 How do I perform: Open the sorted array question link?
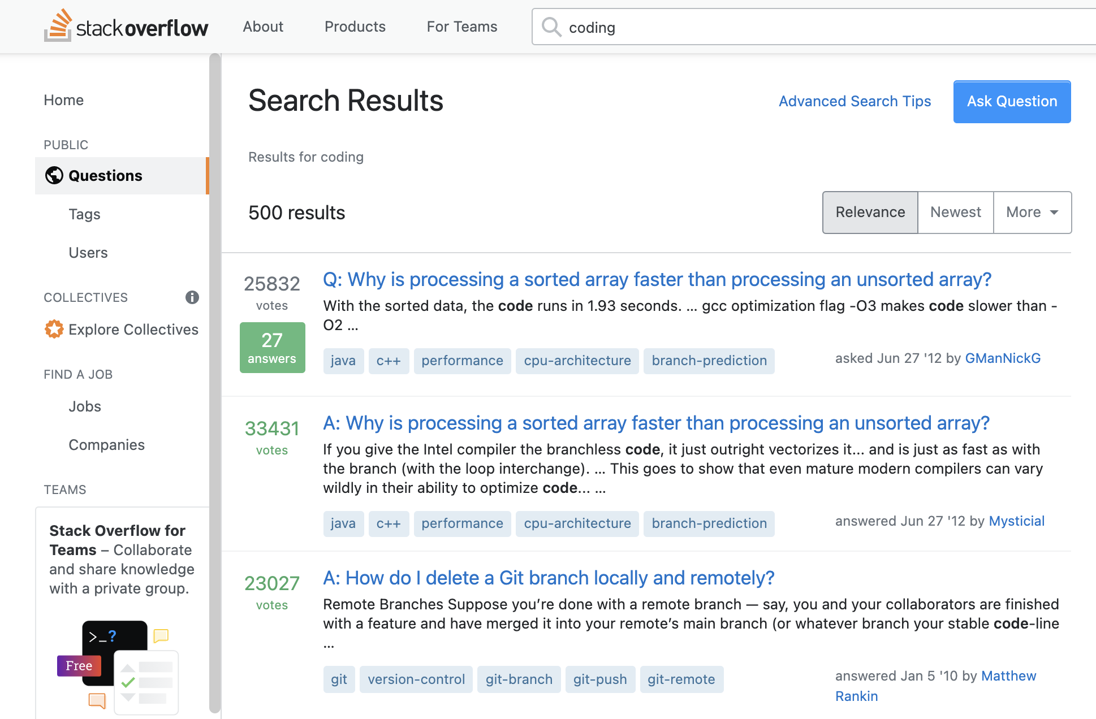(657, 279)
